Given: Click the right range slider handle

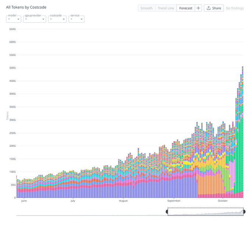Looking at the screenshot, I should [x=244, y=212].
